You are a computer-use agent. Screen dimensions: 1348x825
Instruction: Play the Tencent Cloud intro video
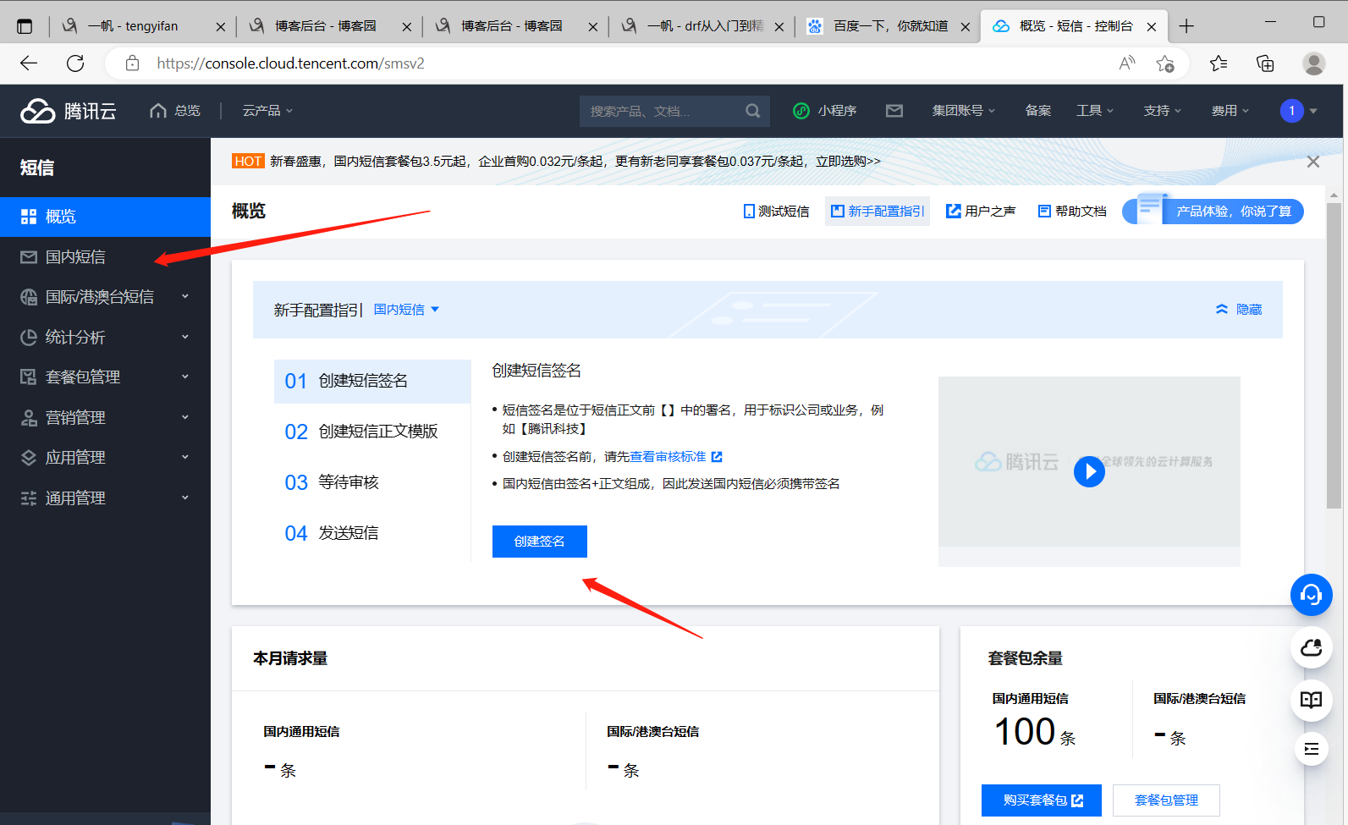point(1089,471)
